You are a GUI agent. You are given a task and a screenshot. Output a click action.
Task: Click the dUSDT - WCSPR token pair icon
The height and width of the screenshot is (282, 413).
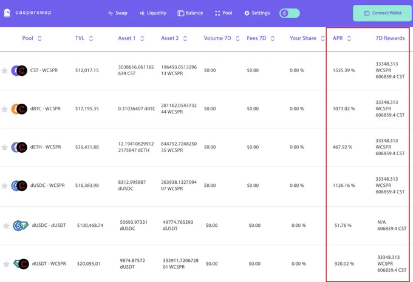point(21,264)
